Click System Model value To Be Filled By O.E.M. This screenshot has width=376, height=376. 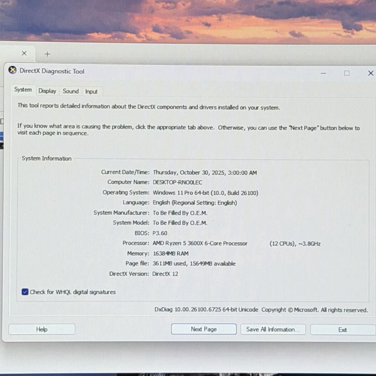(180, 223)
